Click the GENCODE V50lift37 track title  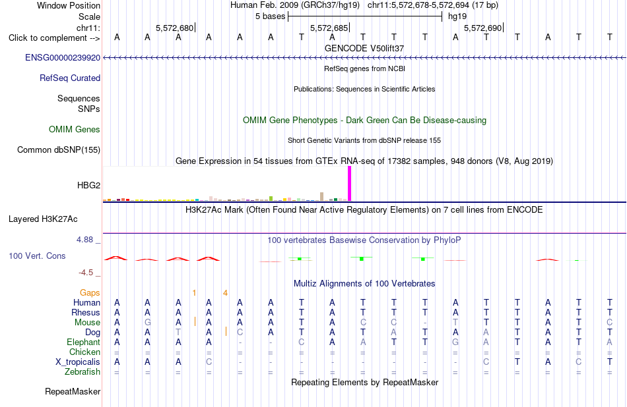[x=364, y=48]
